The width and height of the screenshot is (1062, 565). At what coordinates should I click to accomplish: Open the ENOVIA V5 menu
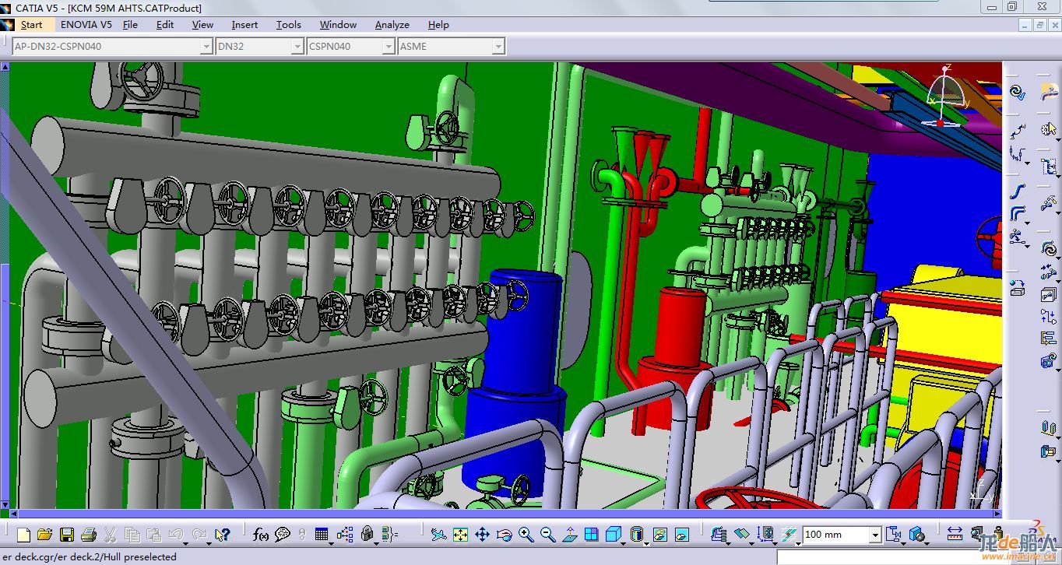point(86,24)
